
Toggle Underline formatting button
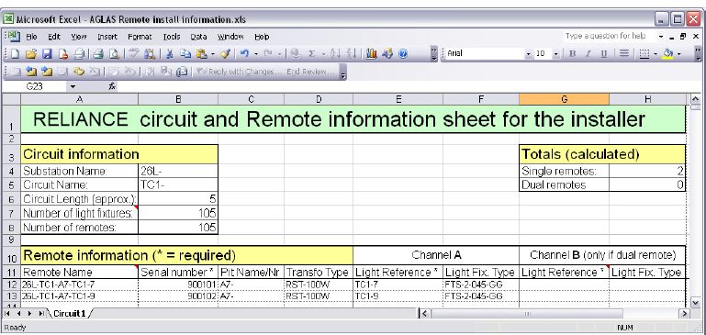(604, 53)
